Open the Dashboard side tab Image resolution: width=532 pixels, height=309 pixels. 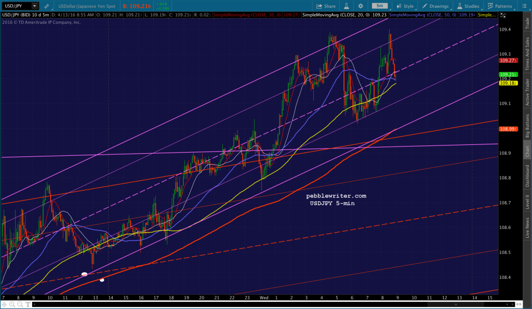pyautogui.click(x=527, y=176)
